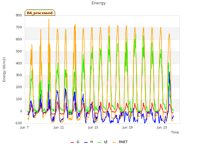The image size is (198, 148).
Task: Click the 700 y-axis tick label
Action: 19,27
